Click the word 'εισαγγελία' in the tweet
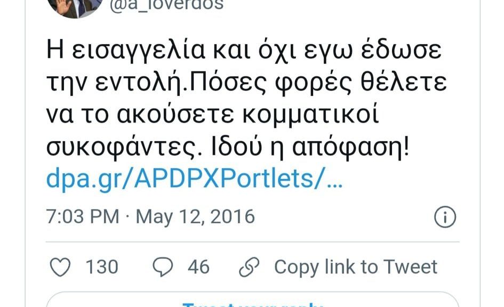 coord(138,51)
